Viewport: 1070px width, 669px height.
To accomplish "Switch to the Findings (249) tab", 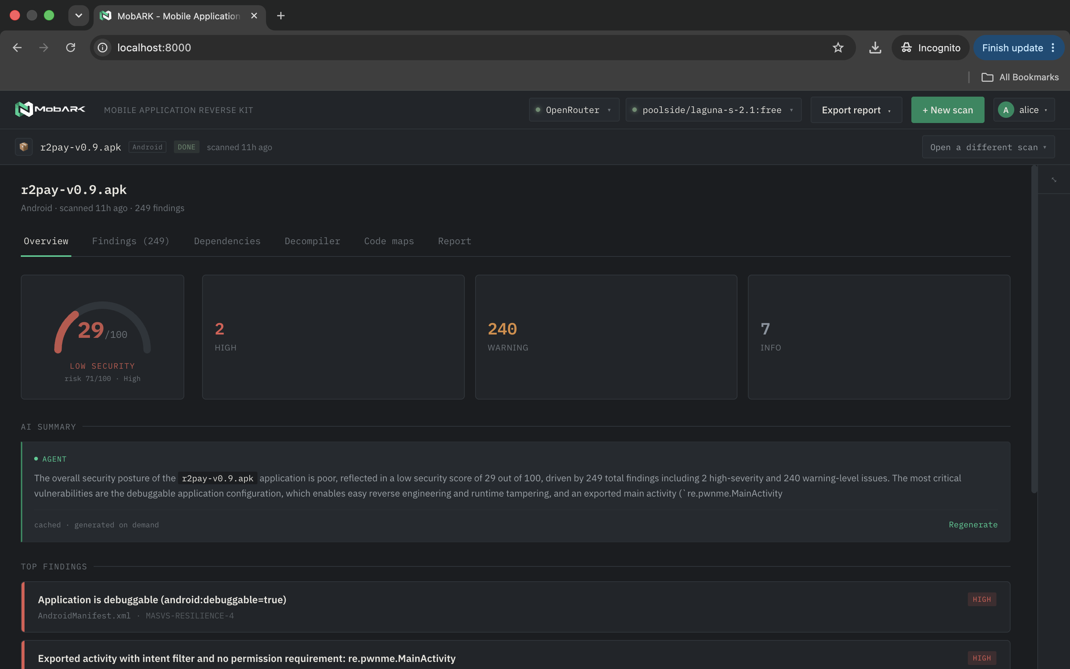I will point(131,241).
